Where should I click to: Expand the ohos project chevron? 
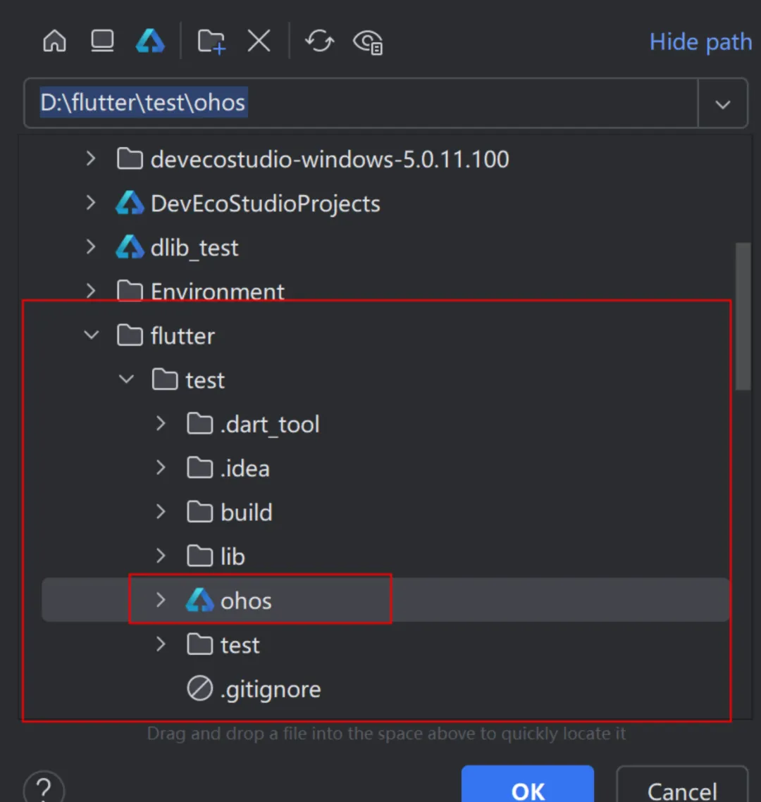161,600
